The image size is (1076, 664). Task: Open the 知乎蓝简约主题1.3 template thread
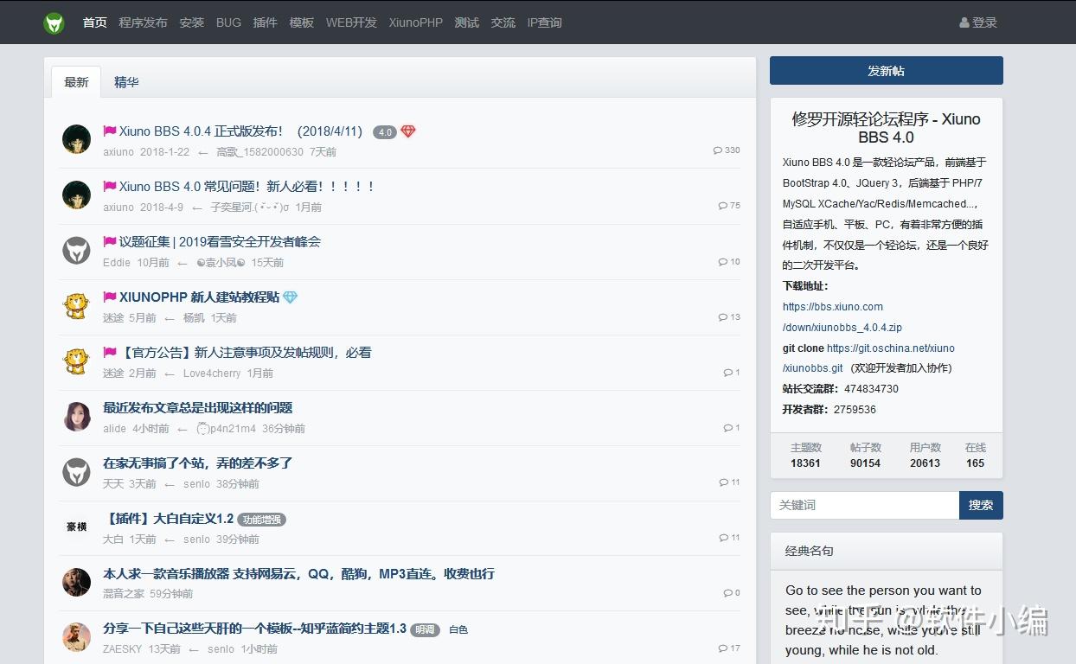click(x=254, y=629)
